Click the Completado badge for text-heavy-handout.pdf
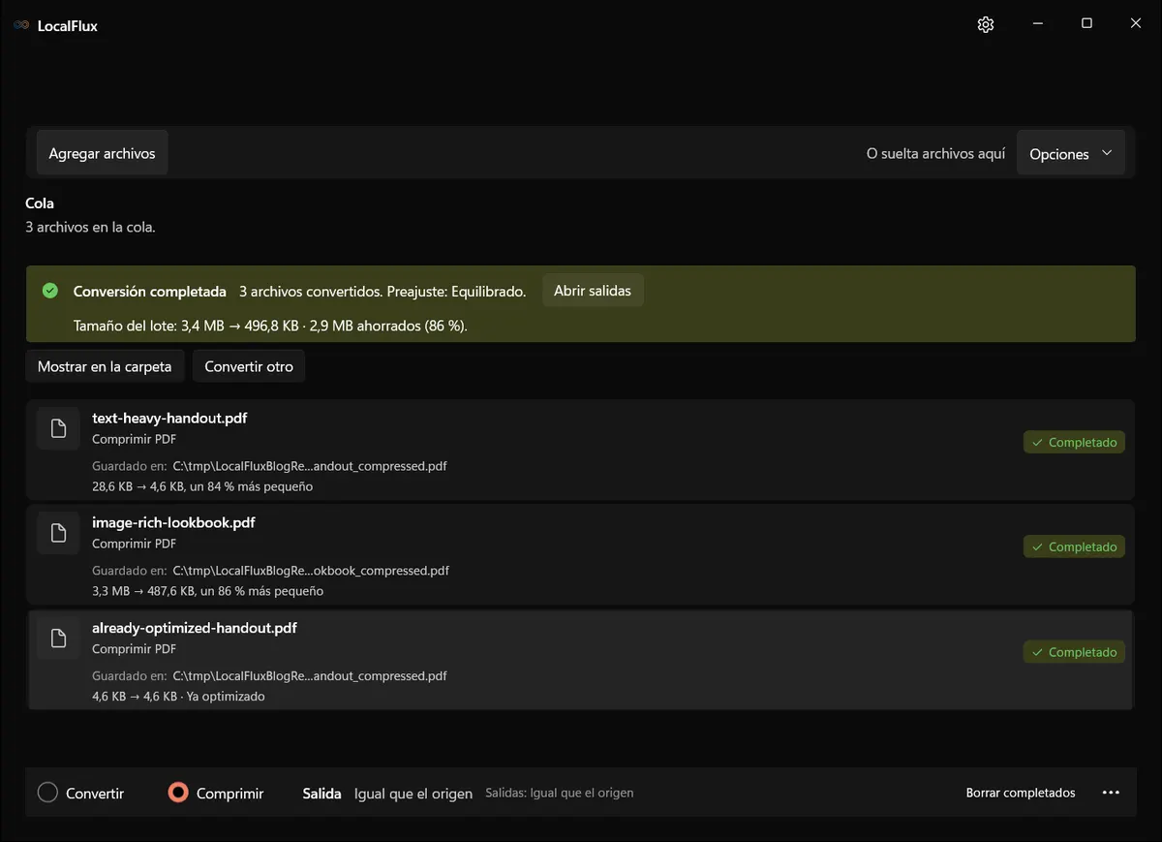1162x842 pixels. coord(1074,442)
